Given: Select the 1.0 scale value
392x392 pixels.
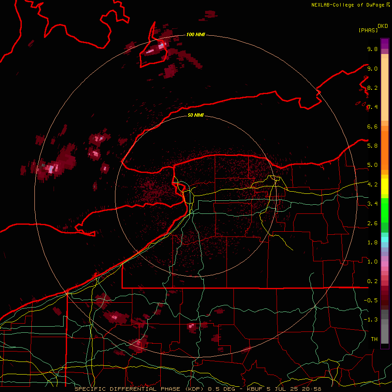Looking at the screenshot, I should (372, 262).
